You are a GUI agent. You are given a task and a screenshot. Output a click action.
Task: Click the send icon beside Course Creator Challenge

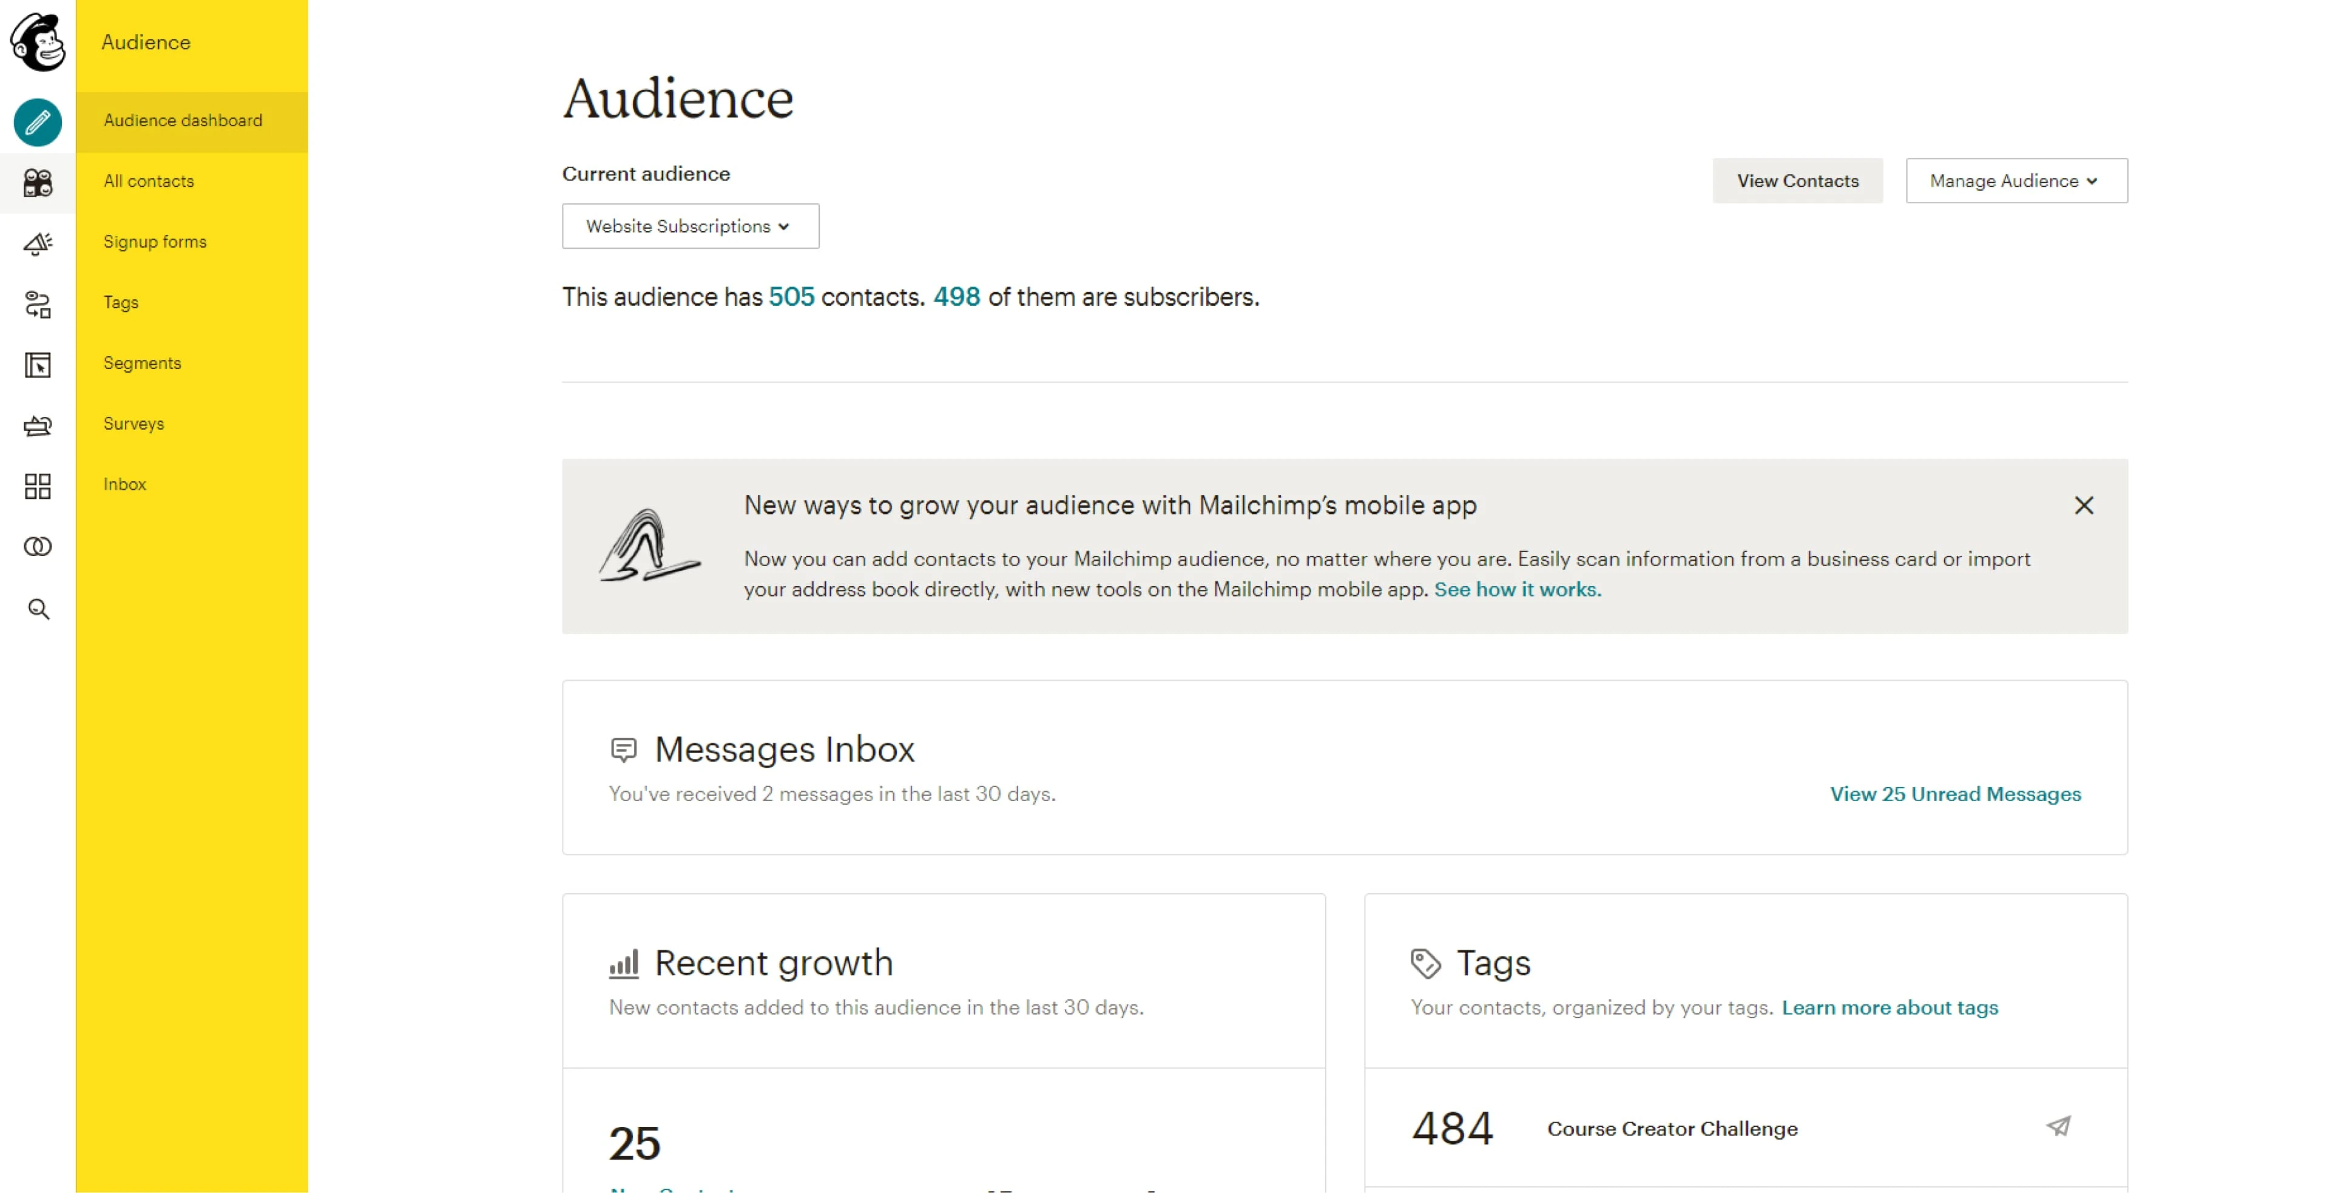(x=2058, y=1126)
